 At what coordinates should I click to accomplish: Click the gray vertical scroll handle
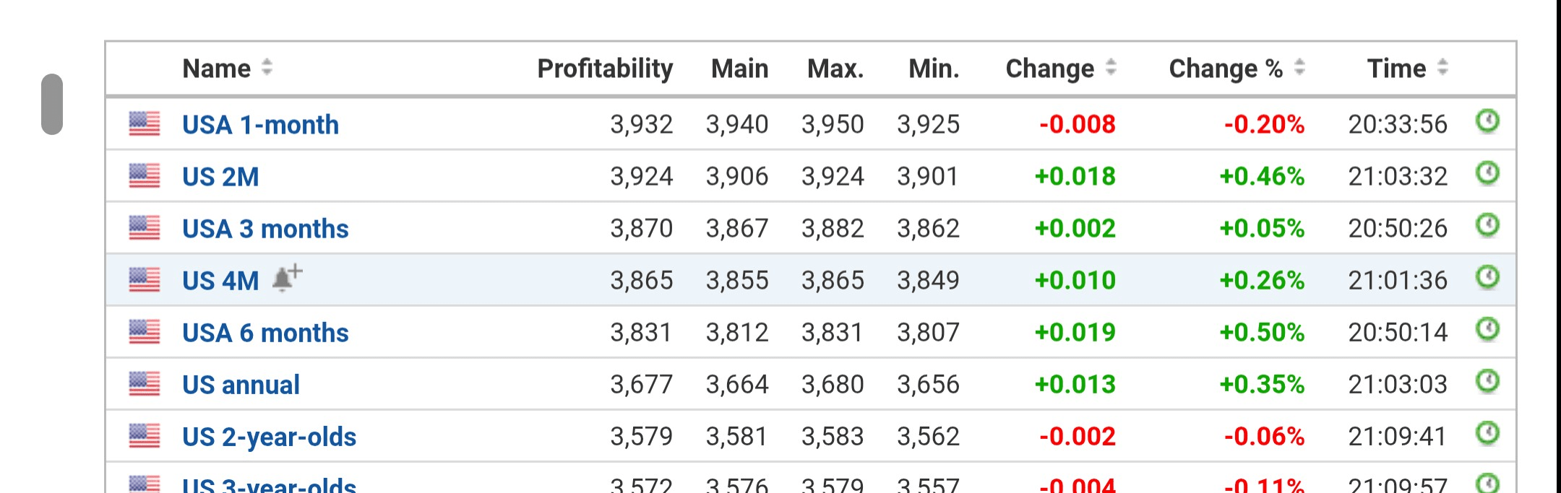[52, 104]
